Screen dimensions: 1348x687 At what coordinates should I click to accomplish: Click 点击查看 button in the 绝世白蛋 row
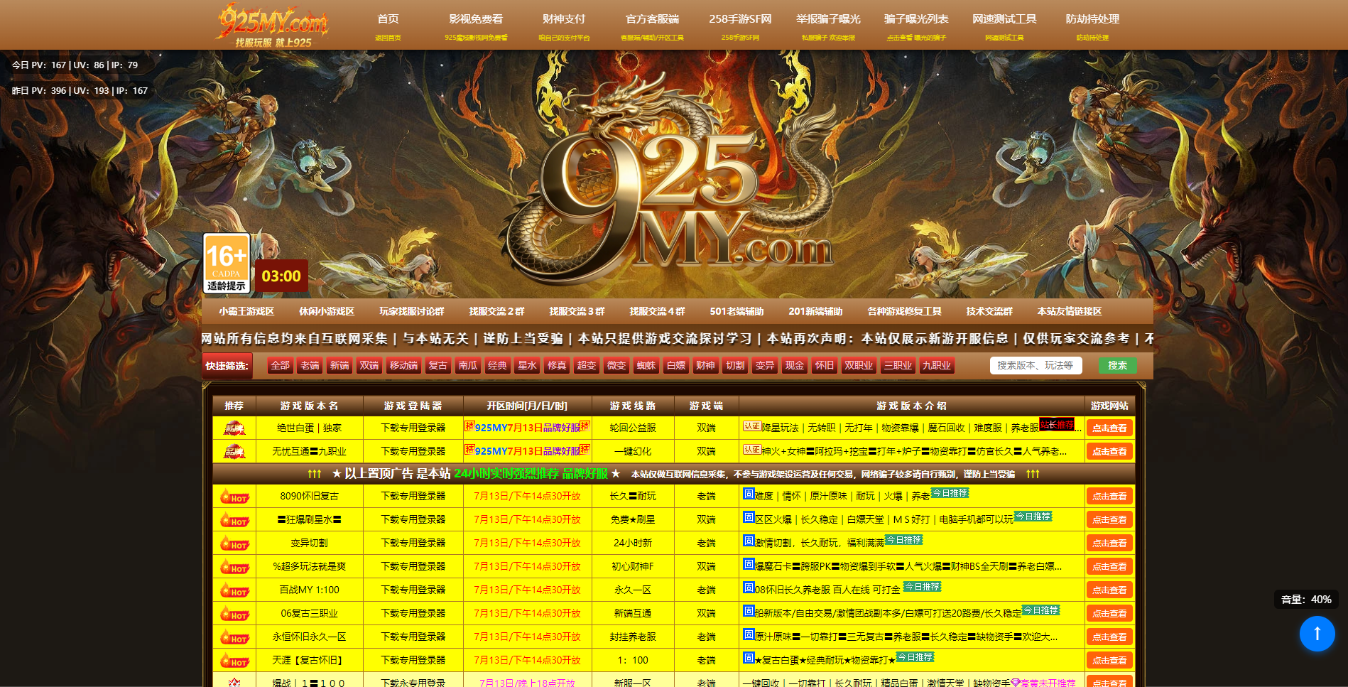1109,428
